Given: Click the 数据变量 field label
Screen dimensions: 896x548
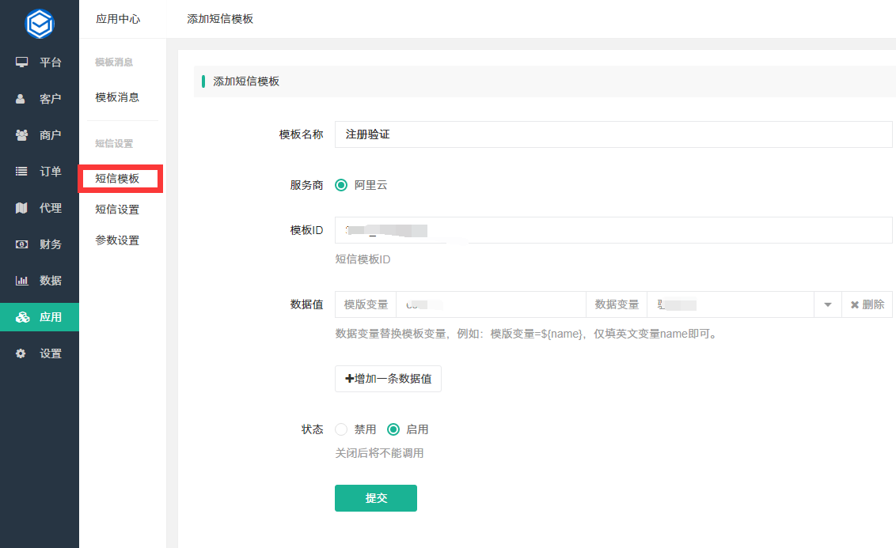Looking at the screenshot, I should (x=617, y=304).
